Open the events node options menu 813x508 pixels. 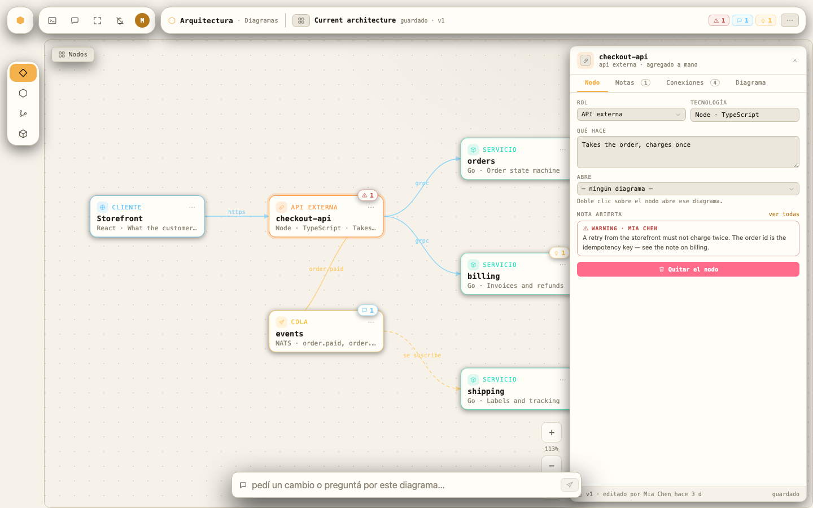click(371, 322)
